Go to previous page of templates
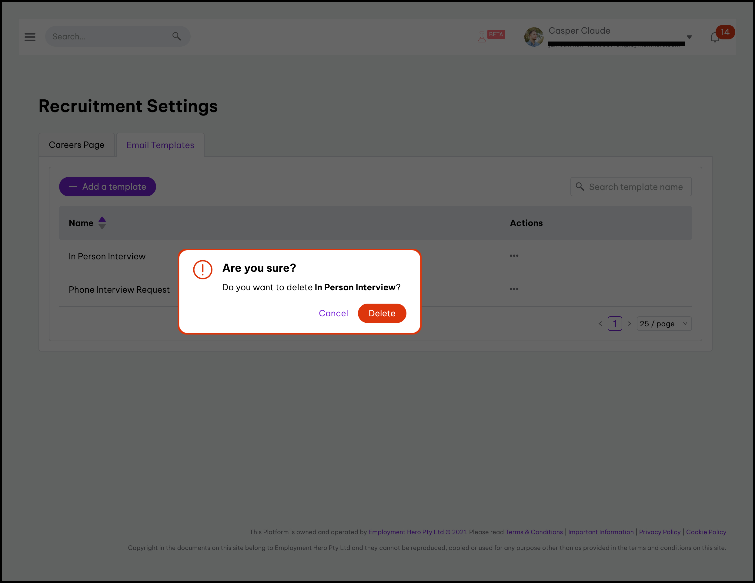Viewport: 755px width, 583px height. click(600, 324)
